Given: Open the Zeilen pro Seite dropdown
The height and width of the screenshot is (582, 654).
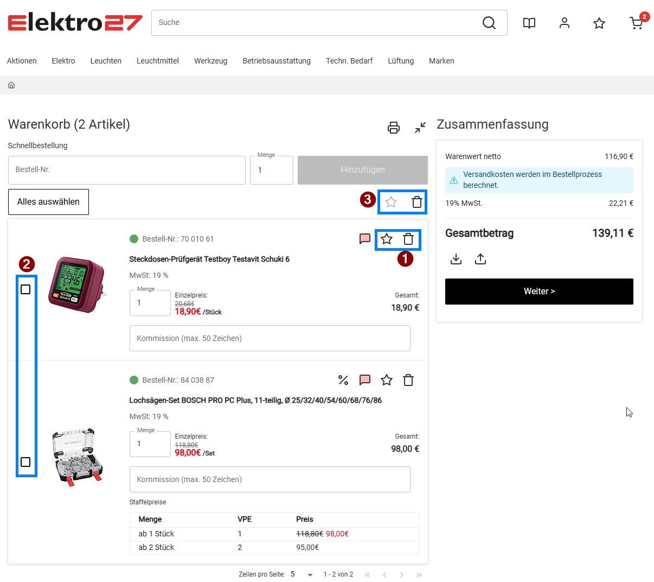Looking at the screenshot, I should pyautogui.click(x=302, y=574).
